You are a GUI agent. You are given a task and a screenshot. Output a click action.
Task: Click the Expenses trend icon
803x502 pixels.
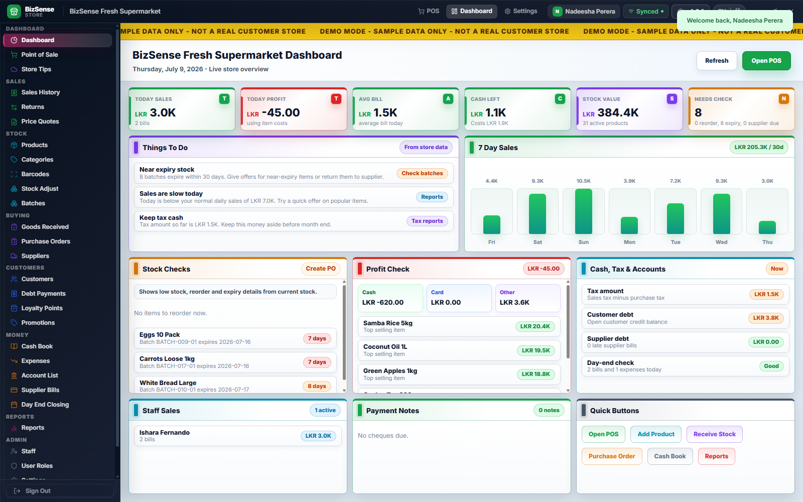point(14,361)
